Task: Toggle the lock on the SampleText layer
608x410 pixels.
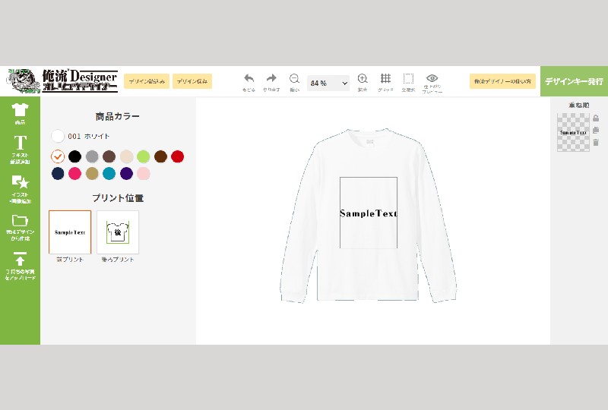Action: (596, 118)
